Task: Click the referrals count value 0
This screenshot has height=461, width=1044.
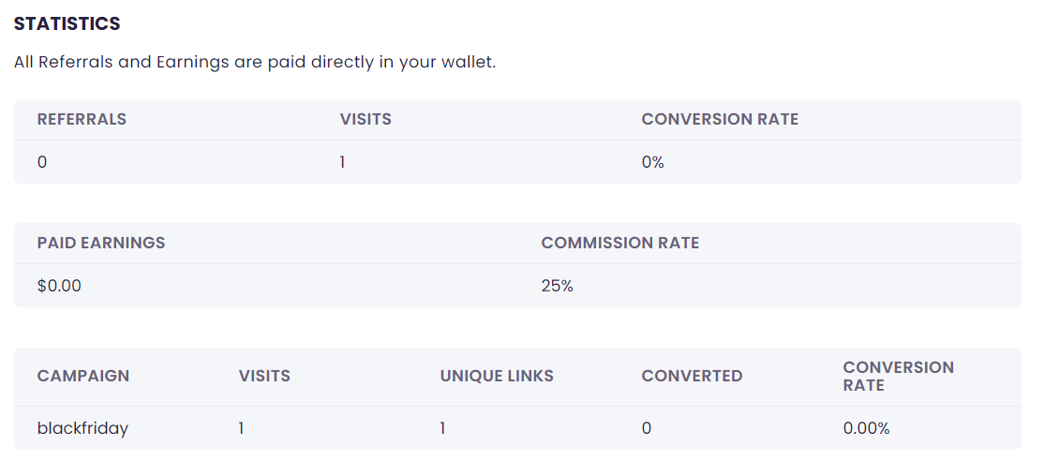Action: pos(42,162)
